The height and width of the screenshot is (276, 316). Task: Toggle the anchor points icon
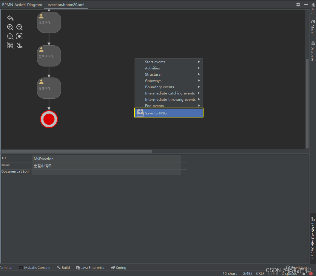click(19, 45)
